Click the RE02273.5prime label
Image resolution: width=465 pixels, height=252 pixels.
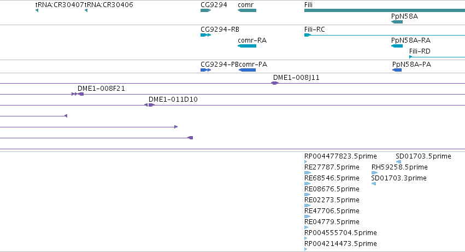pos(332,200)
